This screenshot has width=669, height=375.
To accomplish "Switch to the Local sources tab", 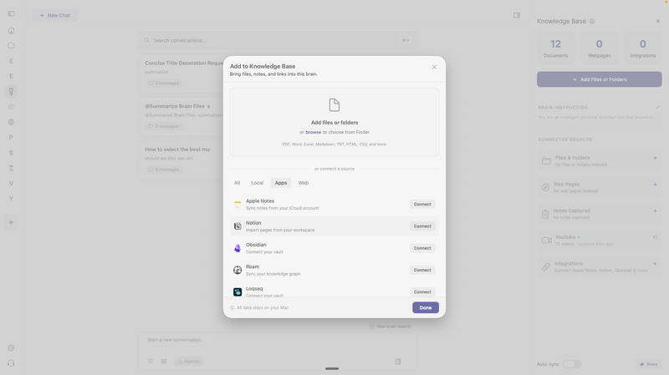I will click(257, 183).
